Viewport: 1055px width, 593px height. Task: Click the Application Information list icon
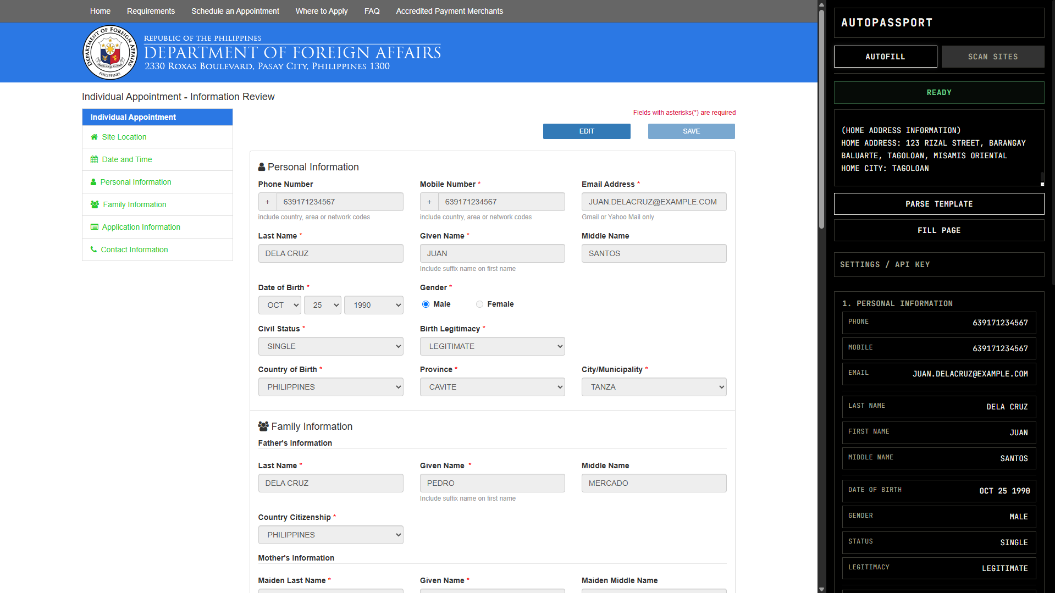click(94, 227)
